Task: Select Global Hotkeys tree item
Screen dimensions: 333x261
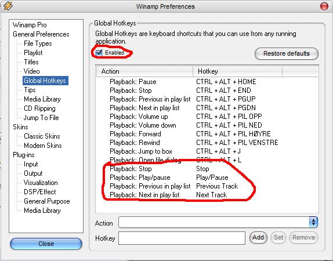Action: pos(45,81)
